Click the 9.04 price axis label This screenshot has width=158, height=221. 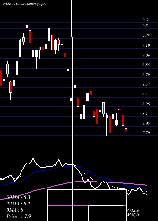coord(146,55)
